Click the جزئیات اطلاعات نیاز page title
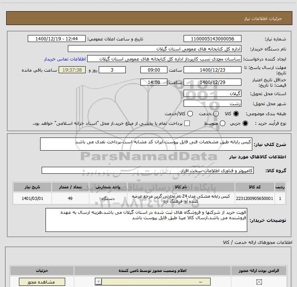The width and height of the screenshot is (297, 287). [x=263, y=18]
